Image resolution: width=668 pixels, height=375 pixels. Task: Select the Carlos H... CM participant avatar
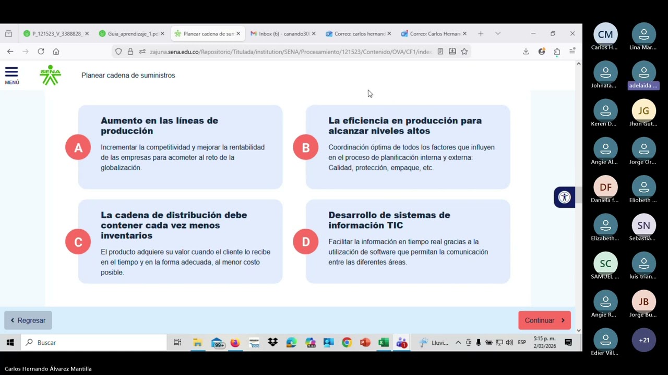[x=605, y=34]
